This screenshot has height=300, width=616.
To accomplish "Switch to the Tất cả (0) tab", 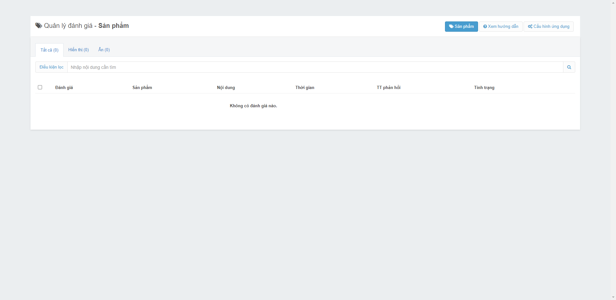I will 49,50.
